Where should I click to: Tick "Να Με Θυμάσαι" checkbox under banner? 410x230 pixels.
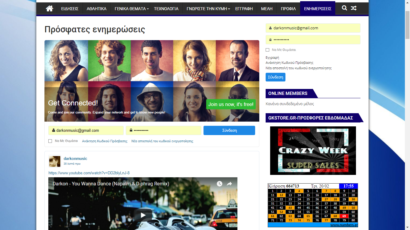tap(50, 141)
